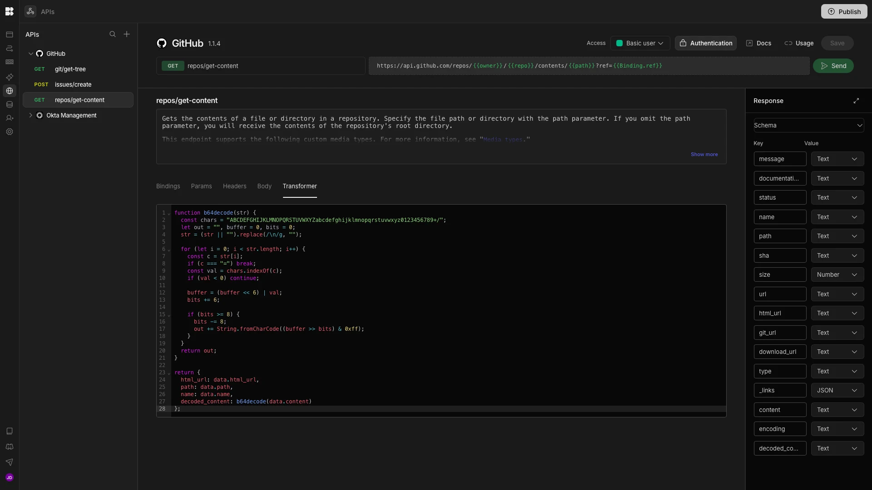
Task: Open the database icon in left sidebar
Action: [10, 104]
